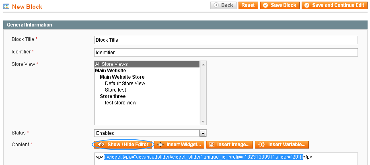Select Main Website Store group

tap(147, 77)
